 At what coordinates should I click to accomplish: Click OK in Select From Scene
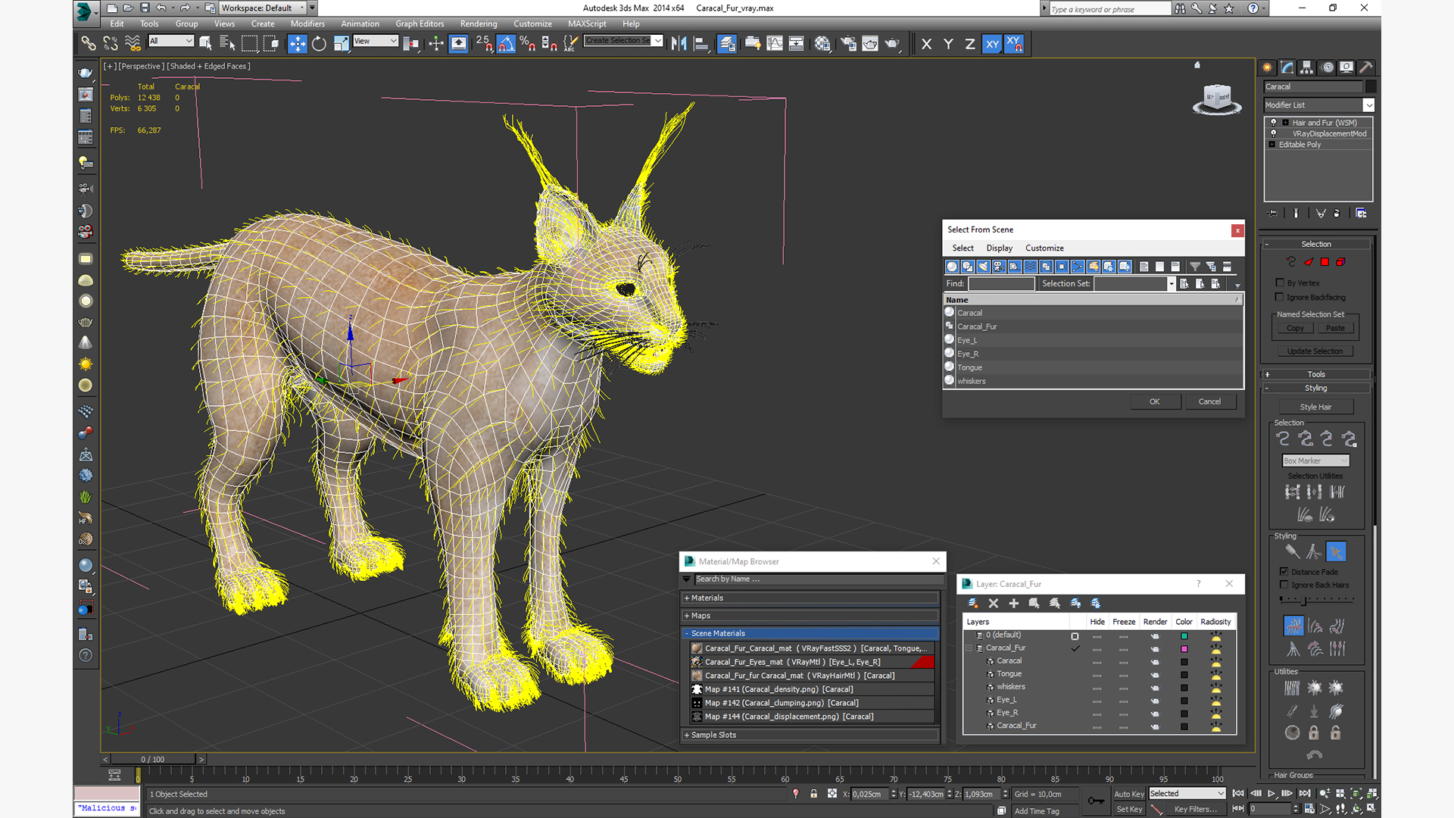pos(1155,401)
